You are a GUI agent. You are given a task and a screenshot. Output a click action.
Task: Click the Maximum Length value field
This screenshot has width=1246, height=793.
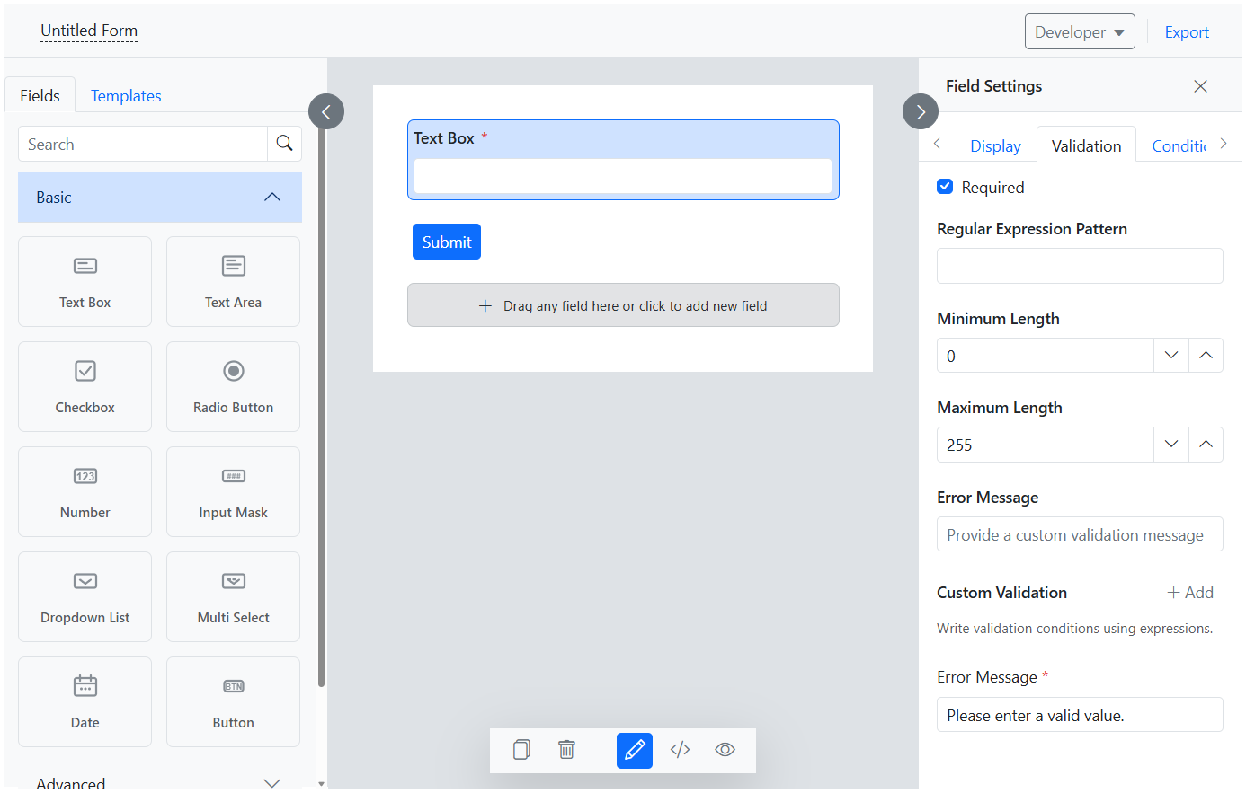1046,445
